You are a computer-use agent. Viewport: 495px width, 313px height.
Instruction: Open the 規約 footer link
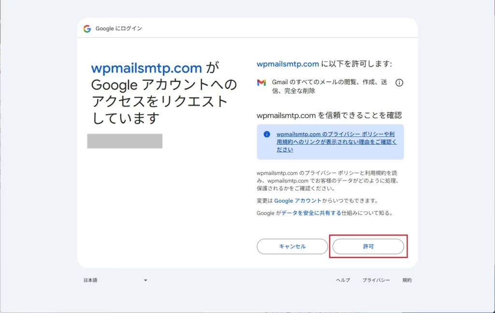(407, 280)
